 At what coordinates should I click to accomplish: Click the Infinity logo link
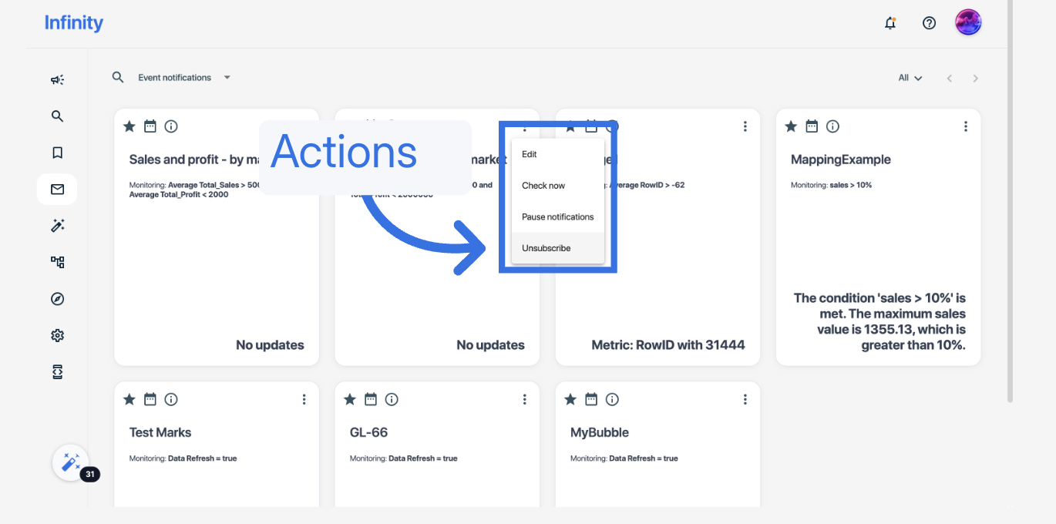[74, 23]
